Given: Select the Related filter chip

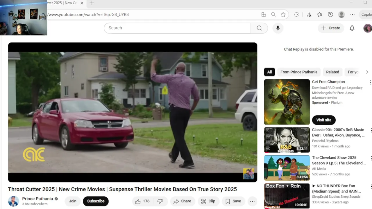Looking at the screenshot, I should pyautogui.click(x=332, y=72).
